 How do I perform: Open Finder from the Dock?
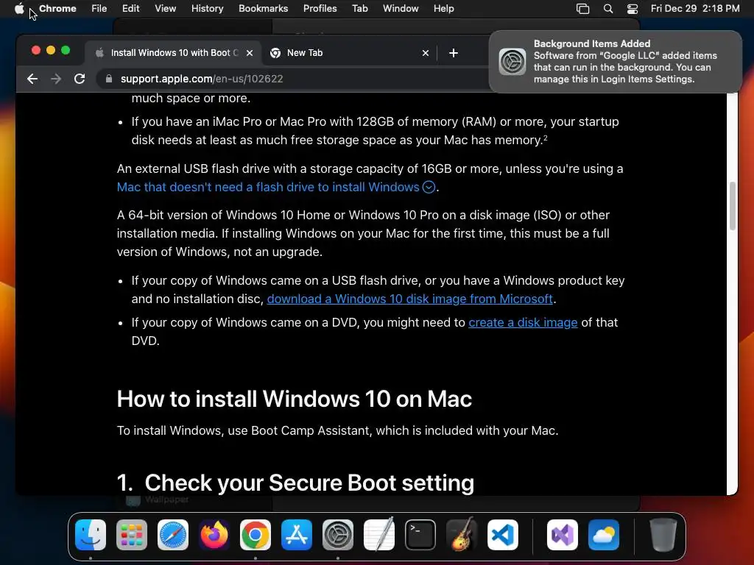pos(91,535)
